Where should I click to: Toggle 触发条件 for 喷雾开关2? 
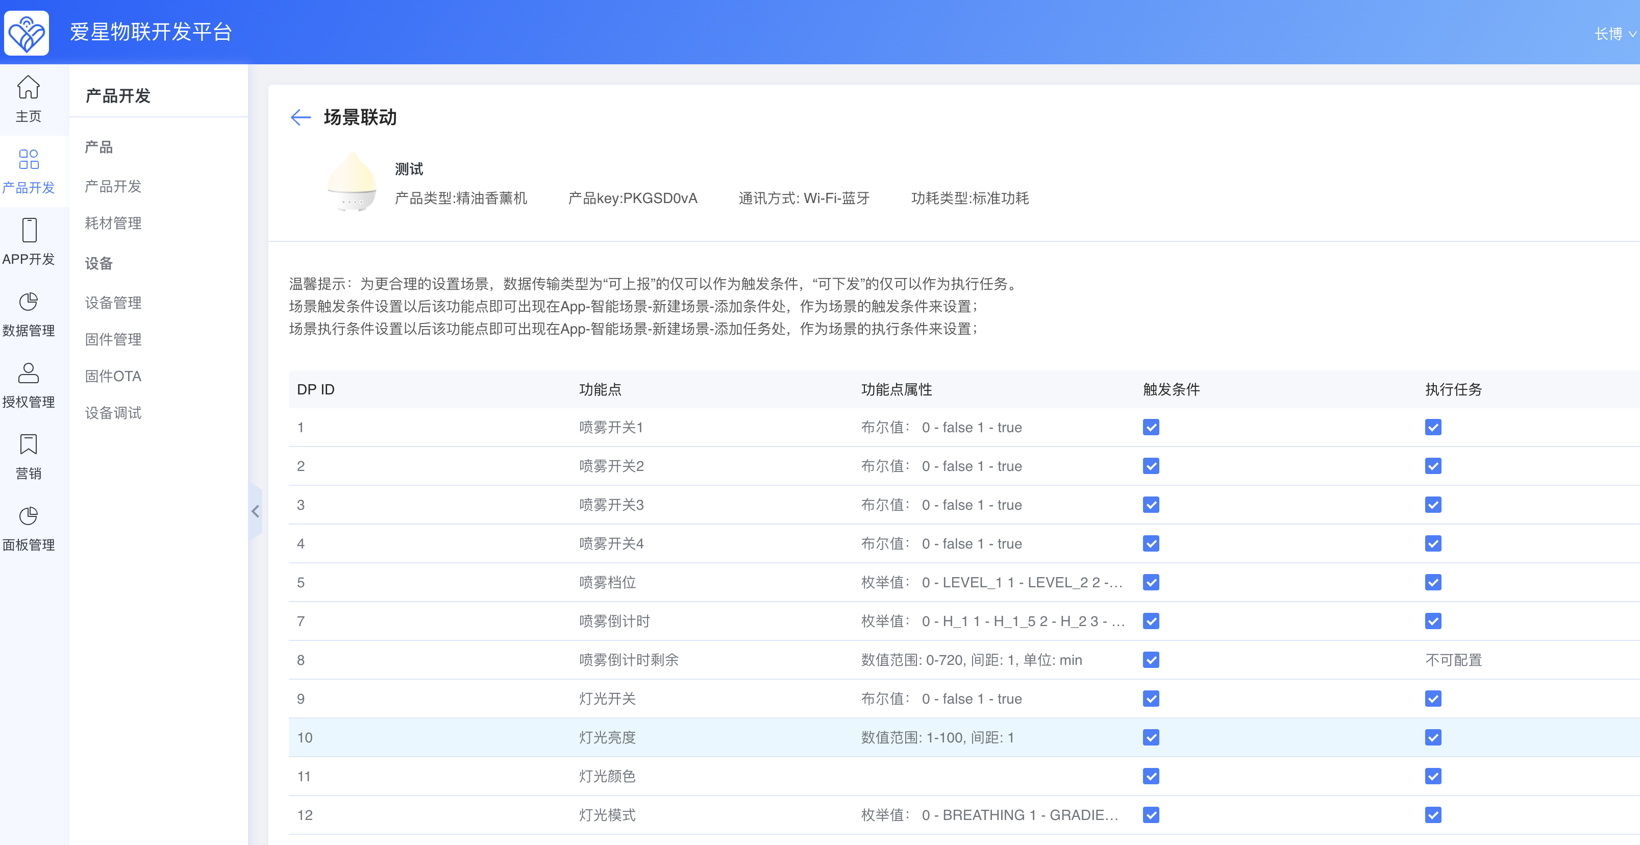(x=1151, y=466)
